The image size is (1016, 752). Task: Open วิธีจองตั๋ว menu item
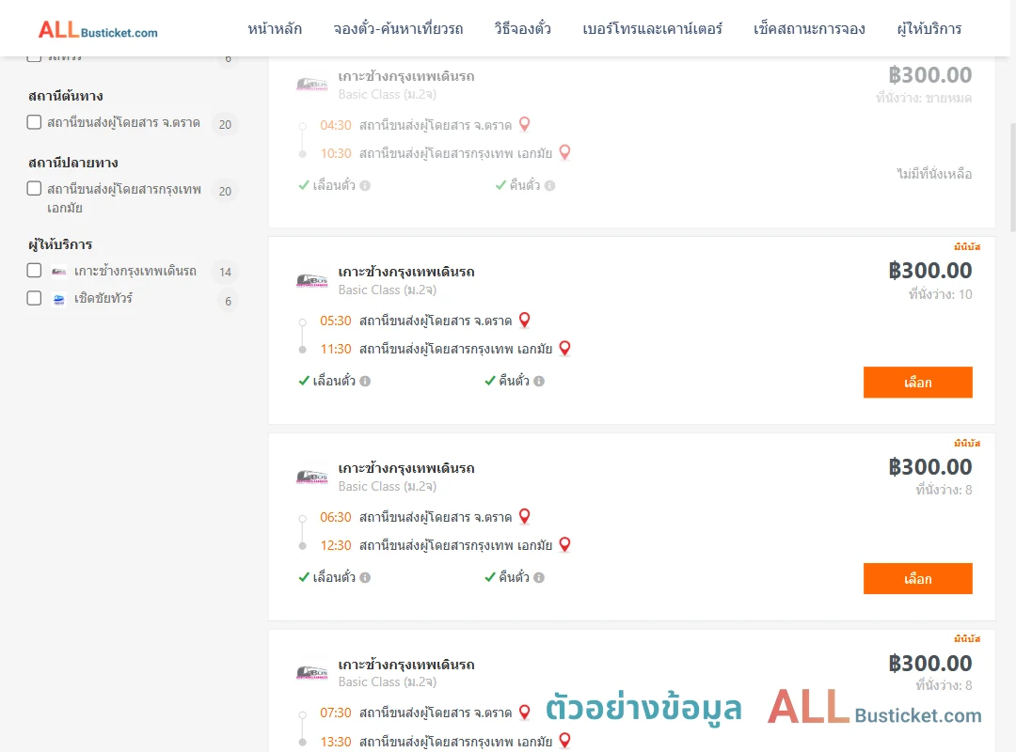523,28
